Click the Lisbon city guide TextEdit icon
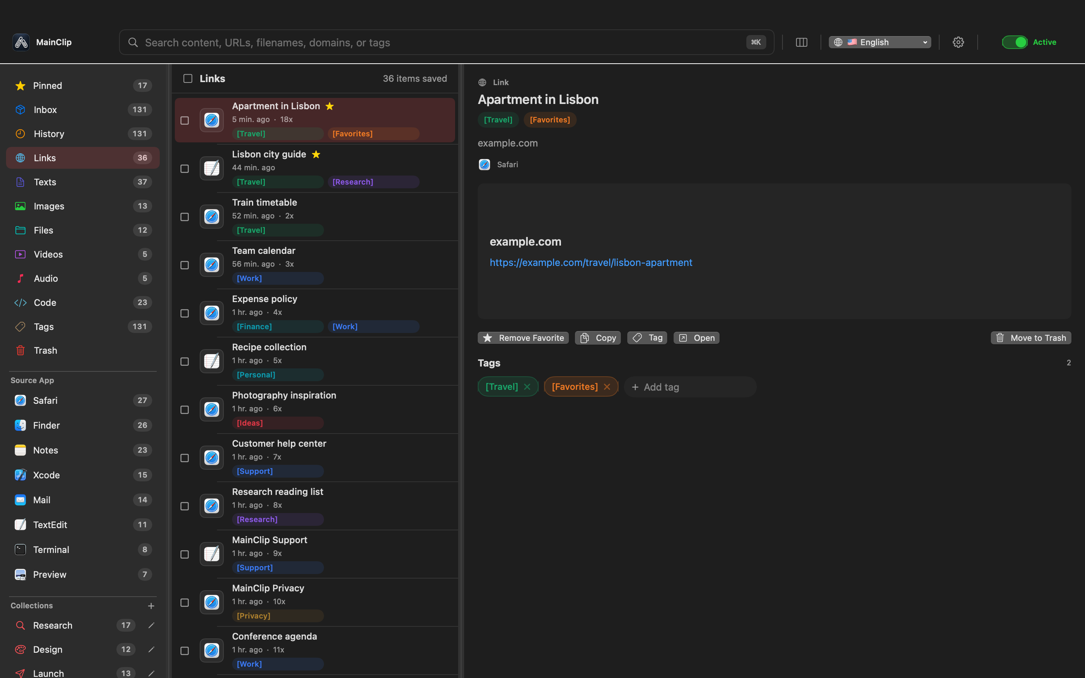 [212, 169]
